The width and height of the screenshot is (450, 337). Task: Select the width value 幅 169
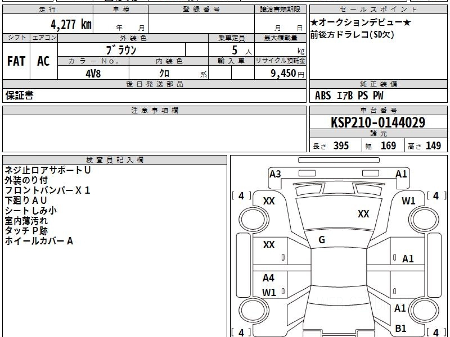(381, 146)
